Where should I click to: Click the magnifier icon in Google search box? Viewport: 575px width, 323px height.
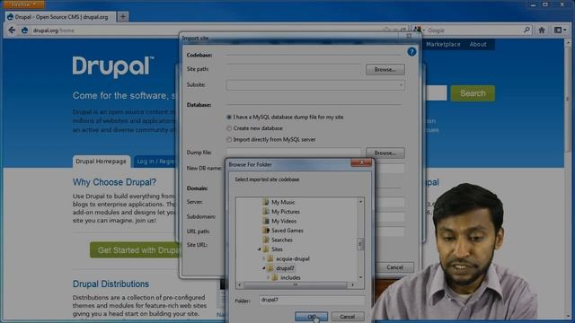click(526, 30)
